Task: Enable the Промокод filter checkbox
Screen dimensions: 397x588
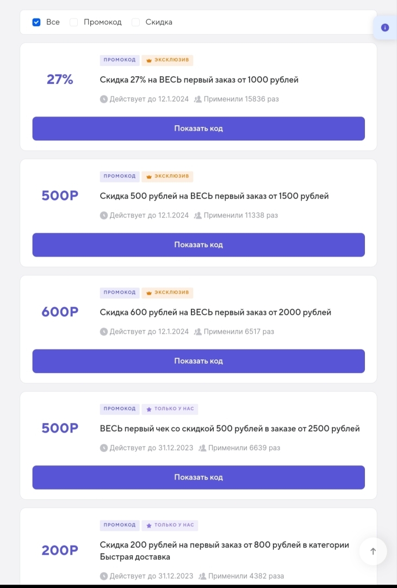Action: (73, 22)
